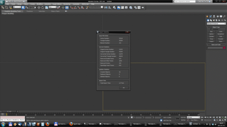This screenshot has width=227, height=127.
Task: Open the Hierarchy command panel tab
Action: click(x=214, y=17)
